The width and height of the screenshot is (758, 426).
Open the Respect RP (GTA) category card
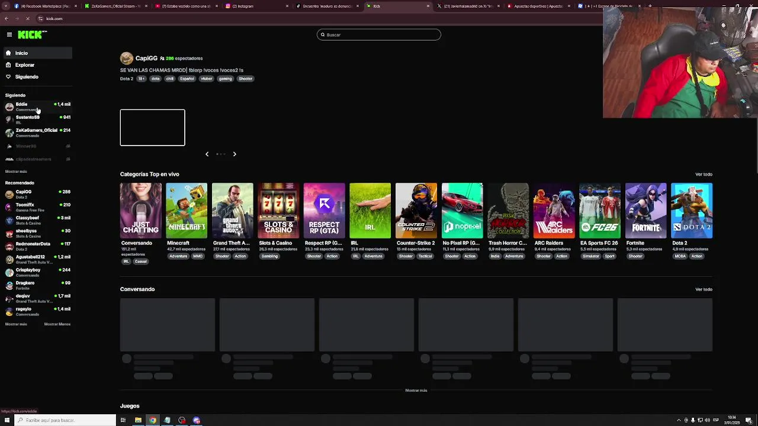[x=324, y=211]
